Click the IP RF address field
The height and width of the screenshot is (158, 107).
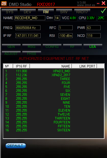coord(28,36)
